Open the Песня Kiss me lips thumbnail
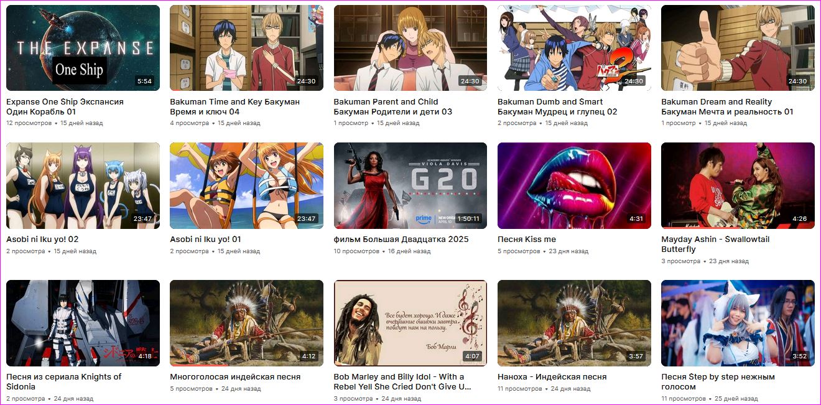The width and height of the screenshot is (821, 405). [x=574, y=185]
